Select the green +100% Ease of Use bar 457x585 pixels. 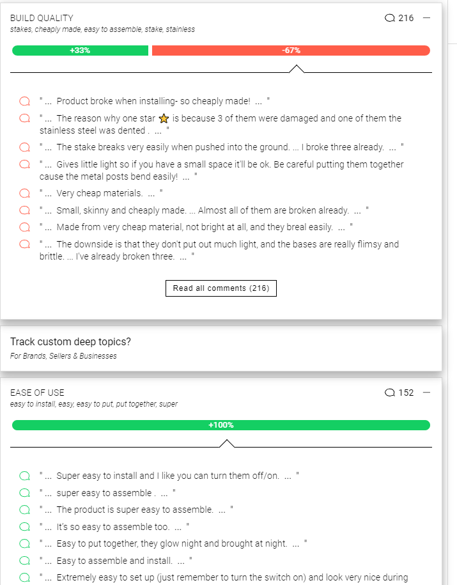pyautogui.click(x=221, y=425)
